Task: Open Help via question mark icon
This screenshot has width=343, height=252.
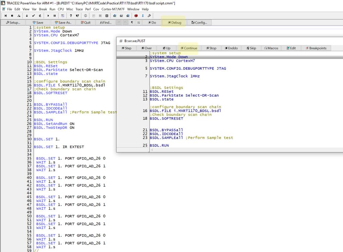Action: point(71,16)
